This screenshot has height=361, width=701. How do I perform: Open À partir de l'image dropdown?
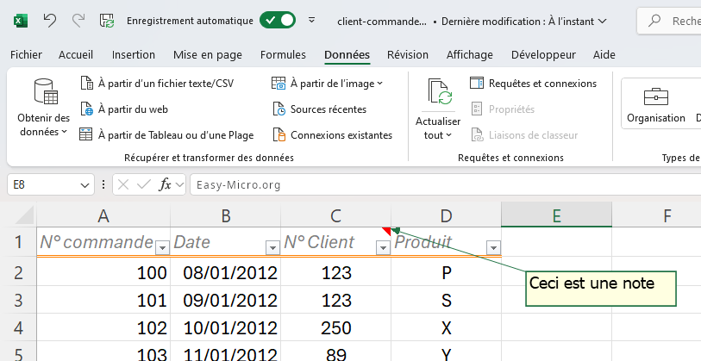tap(328, 84)
